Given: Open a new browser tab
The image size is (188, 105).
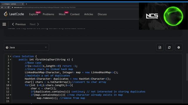Looking at the screenshot, I should click(26, 4).
